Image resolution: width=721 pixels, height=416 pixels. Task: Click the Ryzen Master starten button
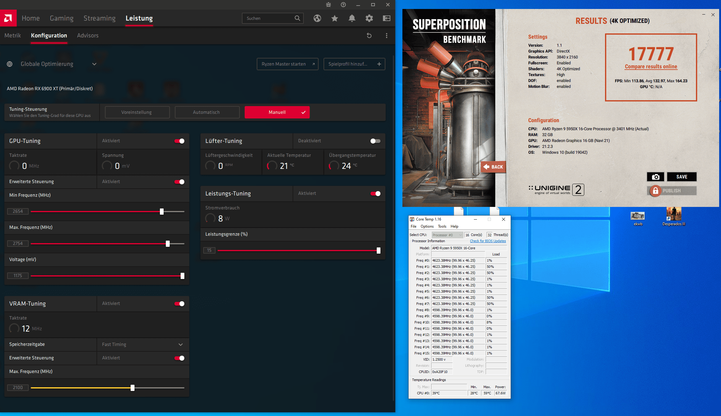point(287,64)
